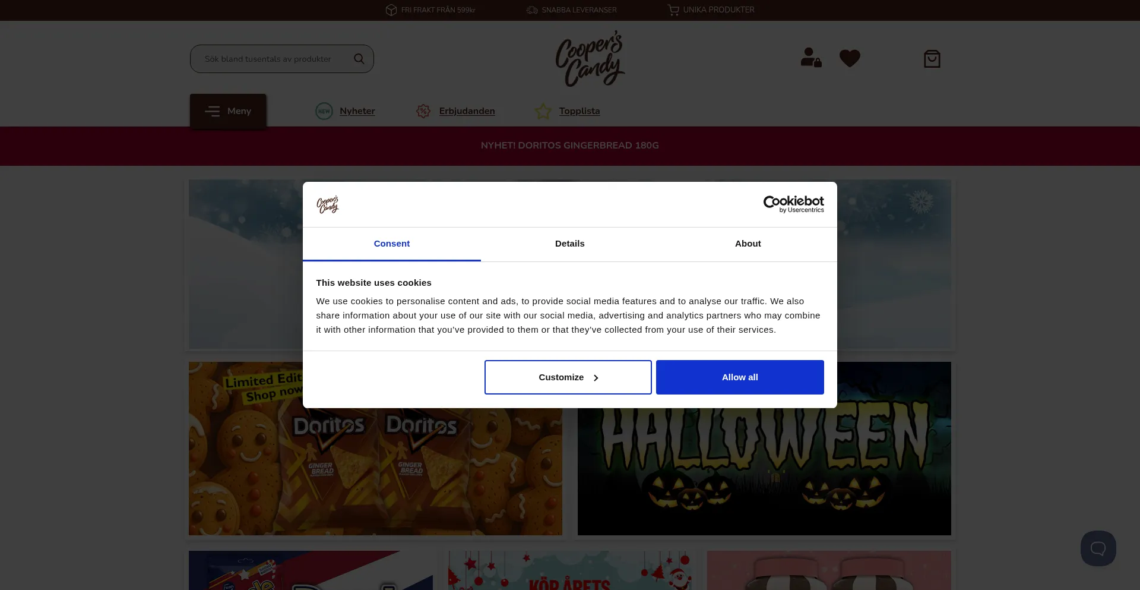The height and width of the screenshot is (590, 1140).
Task: Switch to the Details tab
Action: pyautogui.click(x=570, y=244)
